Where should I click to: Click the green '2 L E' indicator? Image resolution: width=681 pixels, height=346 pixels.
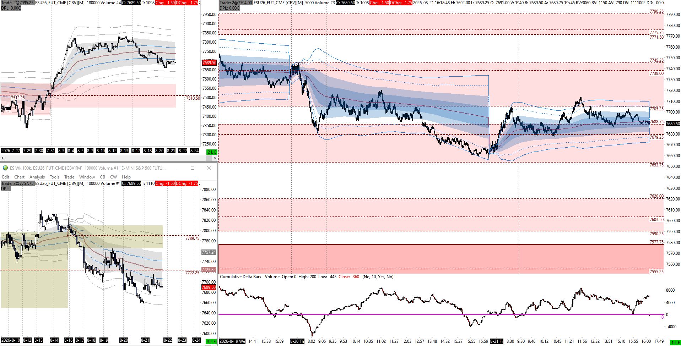coord(212,152)
